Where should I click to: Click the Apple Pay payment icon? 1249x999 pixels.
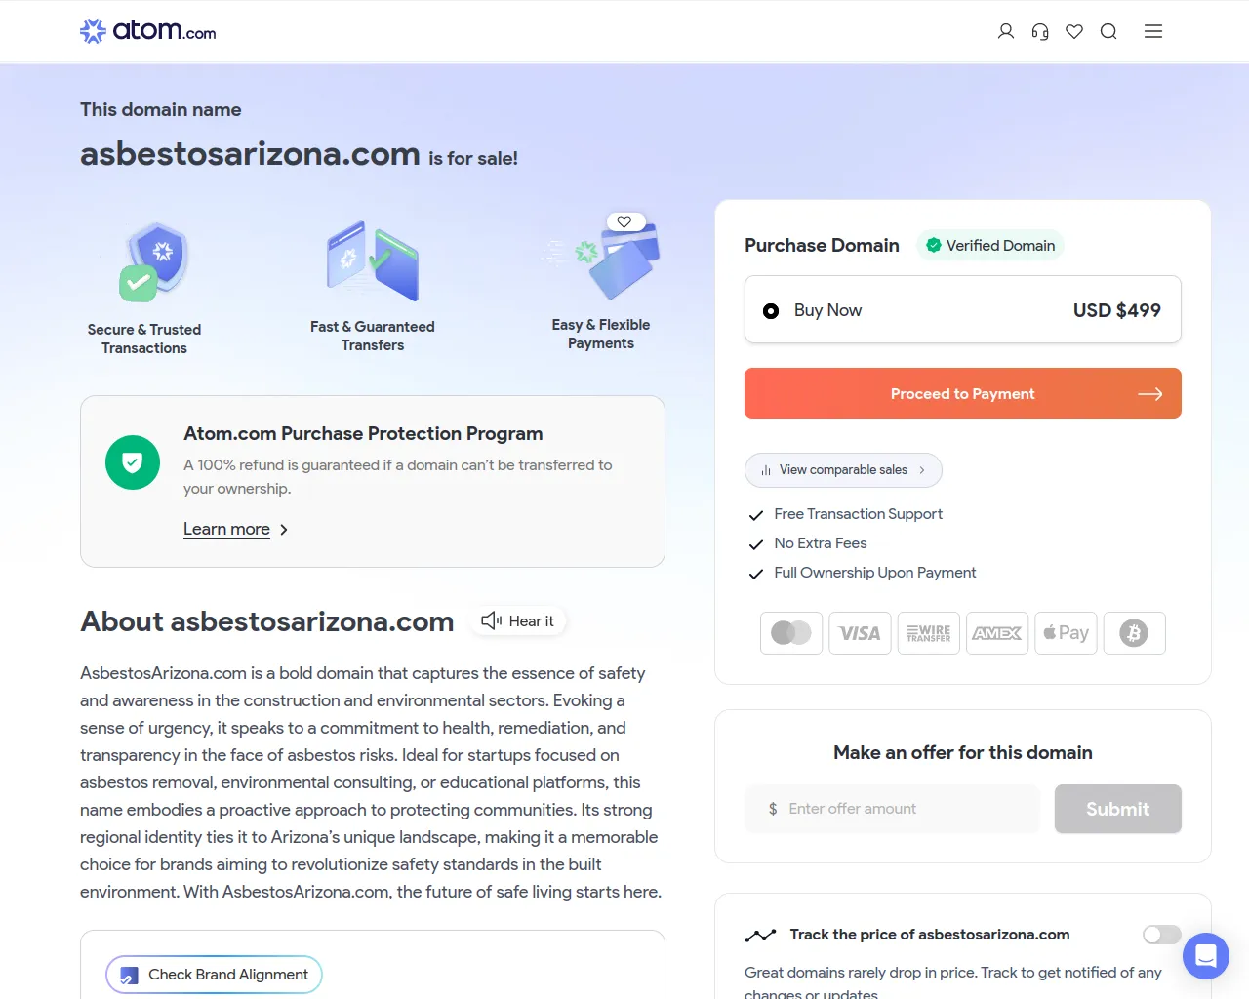click(x=1066, y=633)
